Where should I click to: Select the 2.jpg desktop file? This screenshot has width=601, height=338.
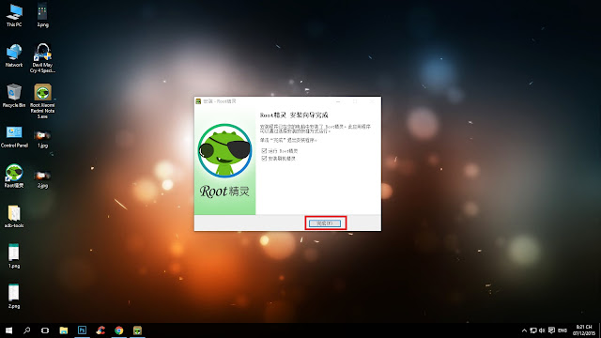[x=42, y=179]
